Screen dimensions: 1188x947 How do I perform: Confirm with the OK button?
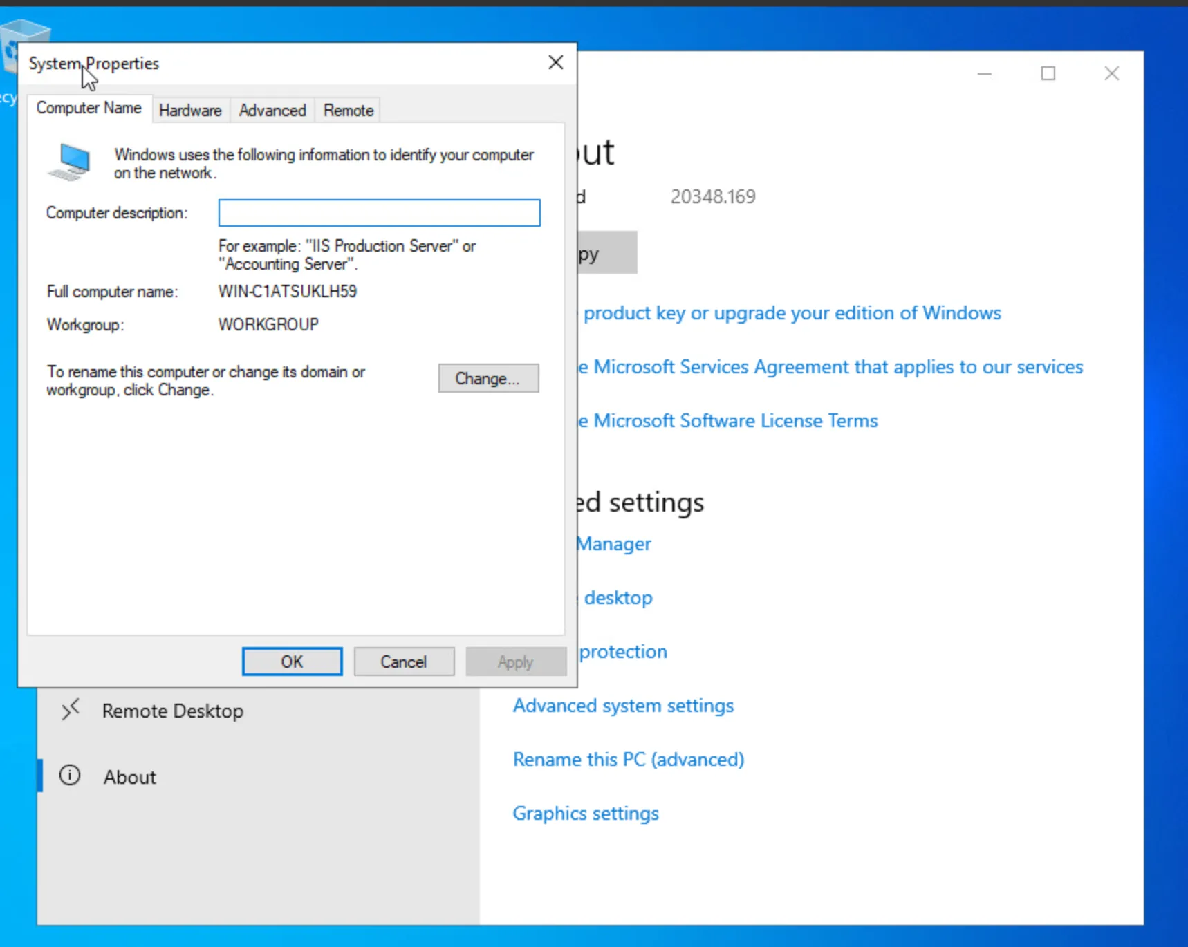tap(292, 662)
